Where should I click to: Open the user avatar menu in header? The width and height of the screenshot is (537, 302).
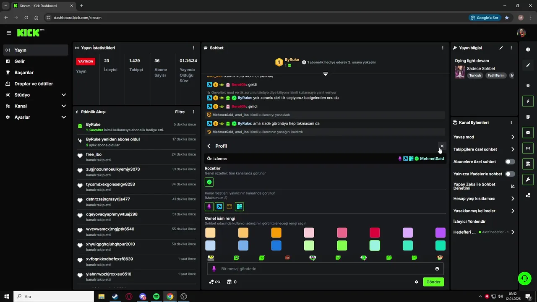(521, 33)
